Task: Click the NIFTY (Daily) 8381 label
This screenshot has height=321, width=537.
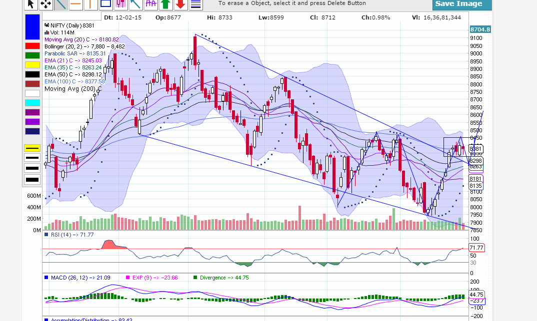Action: 69,25
